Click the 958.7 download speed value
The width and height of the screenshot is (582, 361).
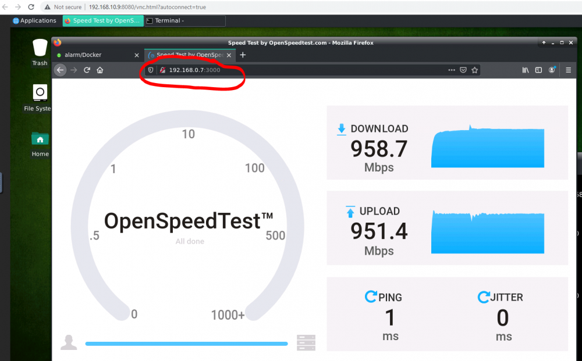379,149
